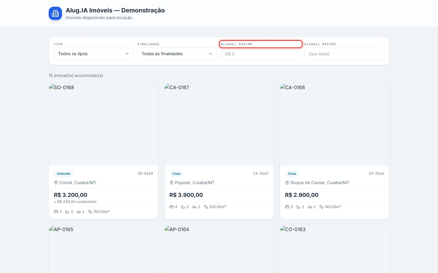The height and width of the screenshot is (273, 438).
Task: Open the Finalidade dropdown 'Todas as finalidades'
Action: pos(177,54)
